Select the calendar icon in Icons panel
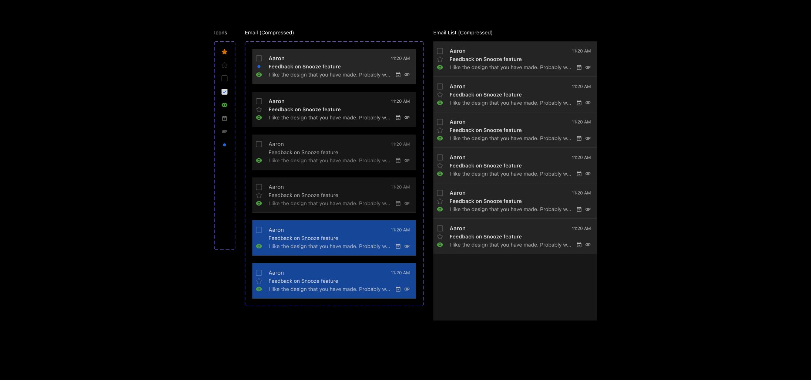The height and width of the screenshot is (380, 811). (224, 118)
